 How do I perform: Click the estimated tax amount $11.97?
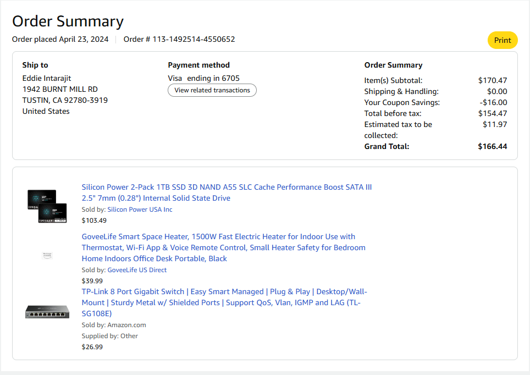pos(495,124)
